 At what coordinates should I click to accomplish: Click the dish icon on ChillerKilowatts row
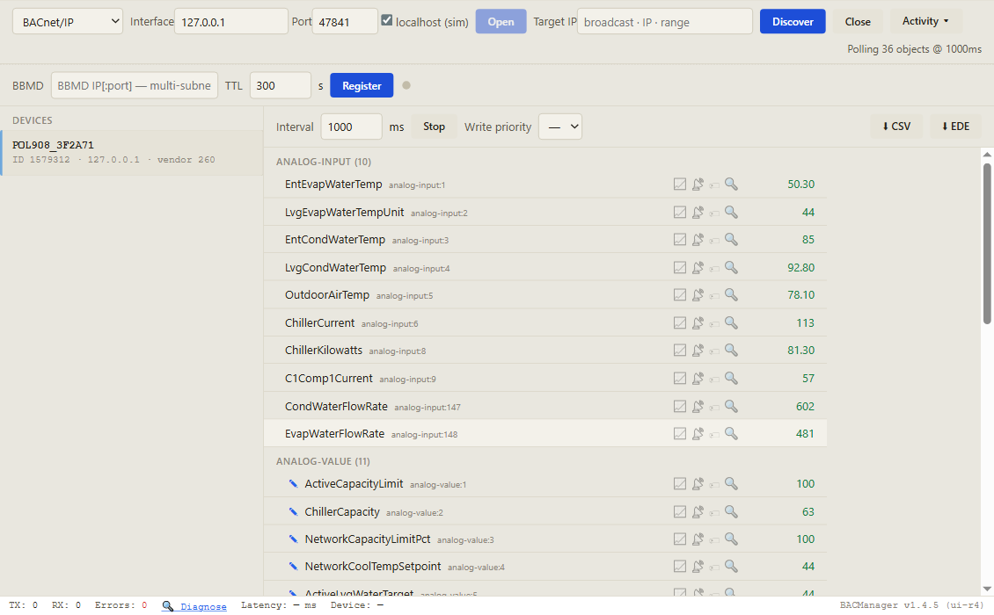click(x=698, y=351)
